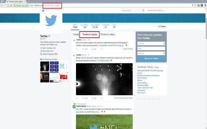Open #CometLanding hashtag link
The width and height of the screenshot is (207, 129).
pos(103,61)
